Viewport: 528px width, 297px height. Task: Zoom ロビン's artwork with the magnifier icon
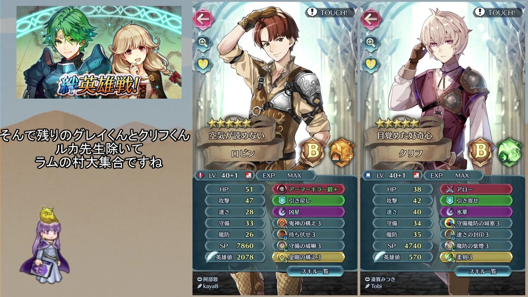[203, 42]
